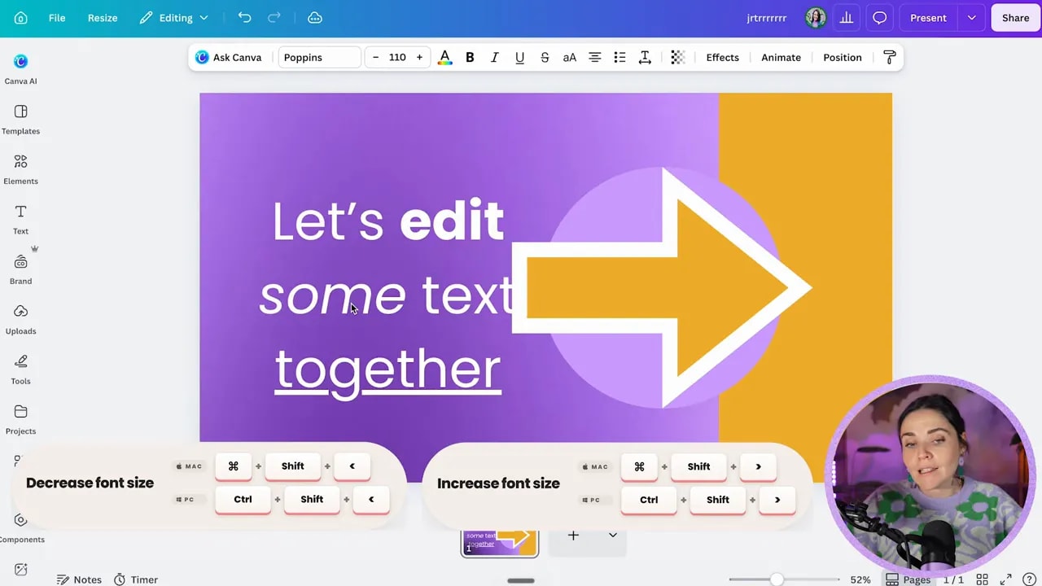Expand the Present options arrow

971,18
